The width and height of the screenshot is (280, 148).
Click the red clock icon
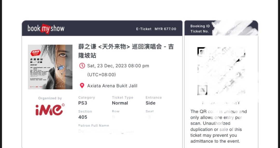(82, 66)
